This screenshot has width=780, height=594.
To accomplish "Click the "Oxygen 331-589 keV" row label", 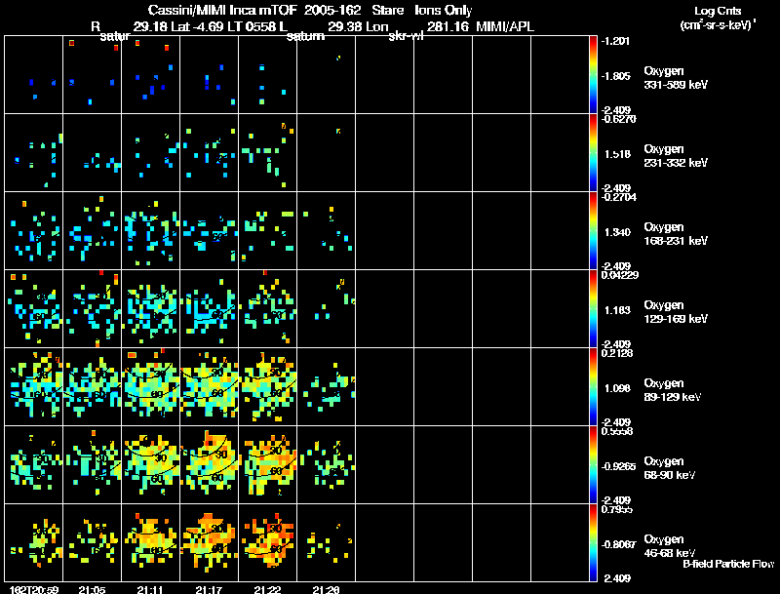I will pos(676,78).
